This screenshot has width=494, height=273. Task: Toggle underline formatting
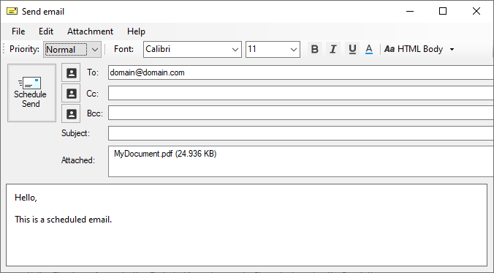click(352, 49)
